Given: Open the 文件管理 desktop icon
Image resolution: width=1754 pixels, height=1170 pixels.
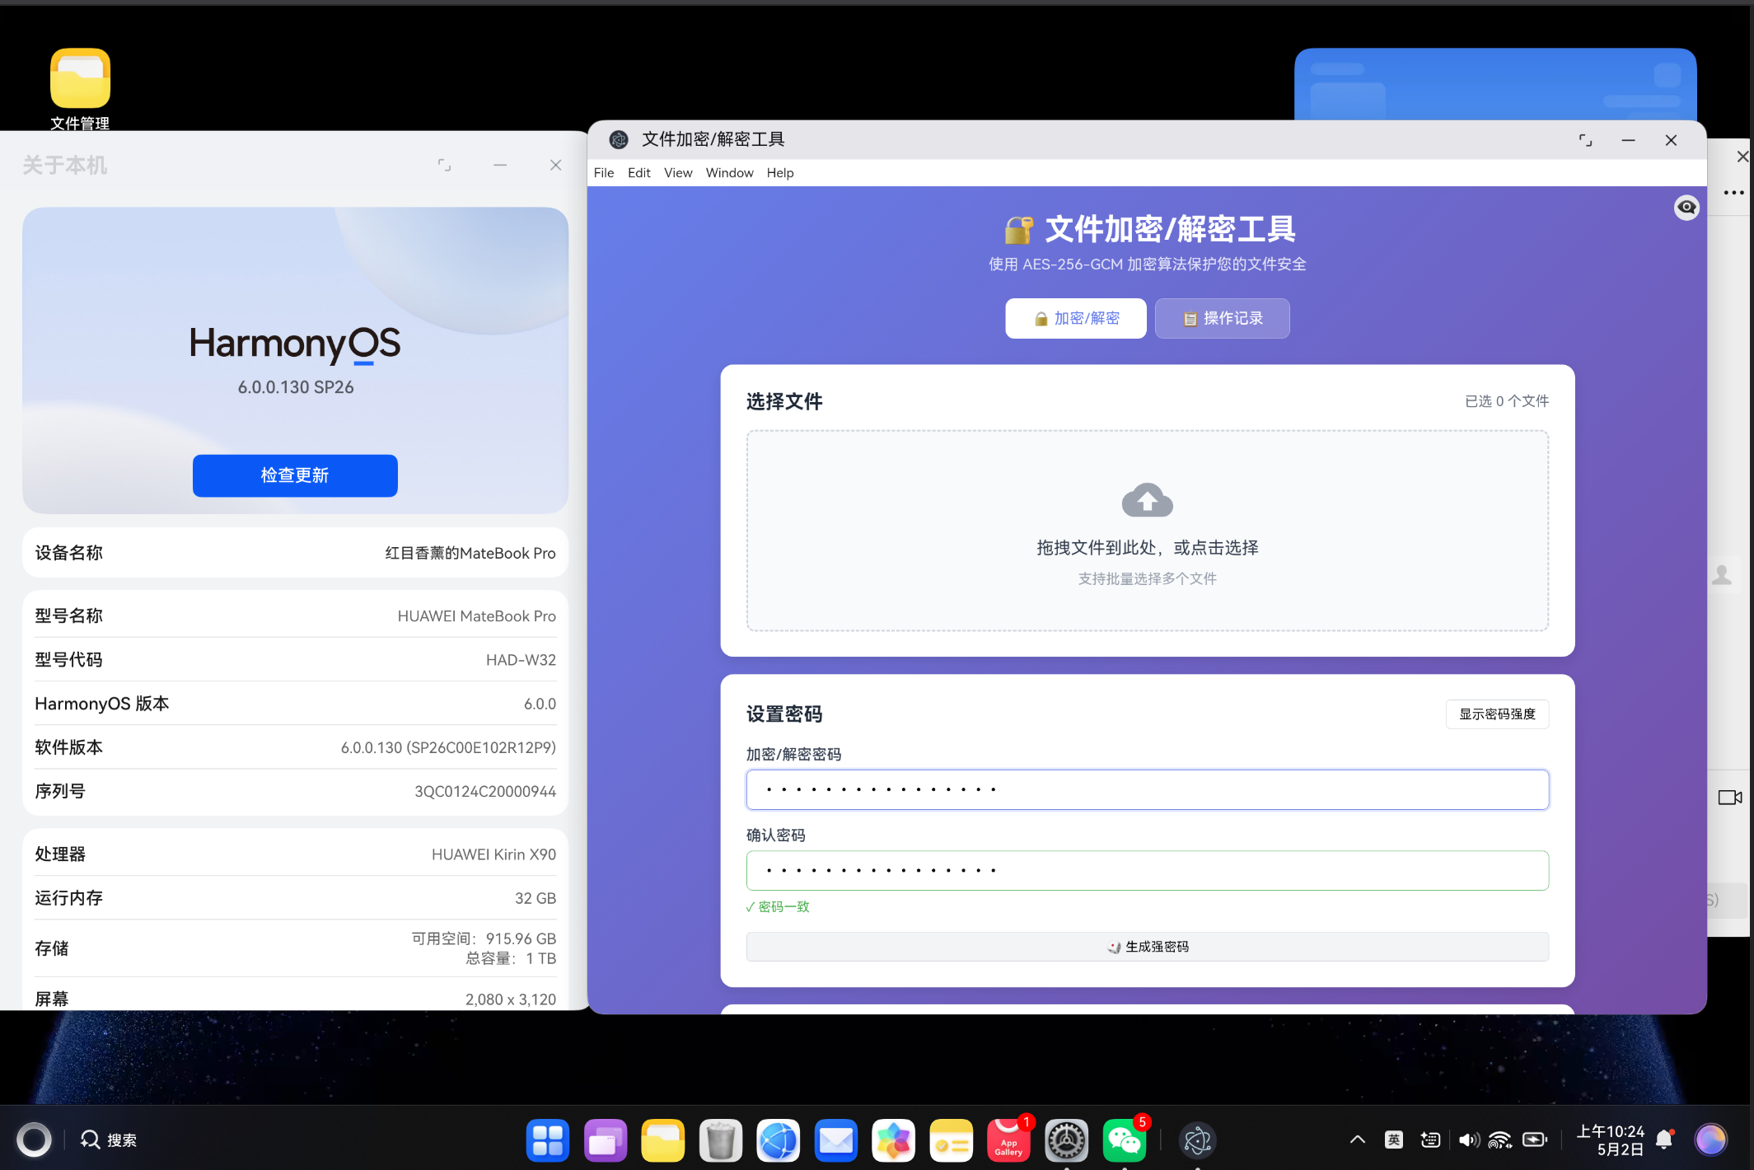Looking at the screenshot, I should [x=80, y=89].
